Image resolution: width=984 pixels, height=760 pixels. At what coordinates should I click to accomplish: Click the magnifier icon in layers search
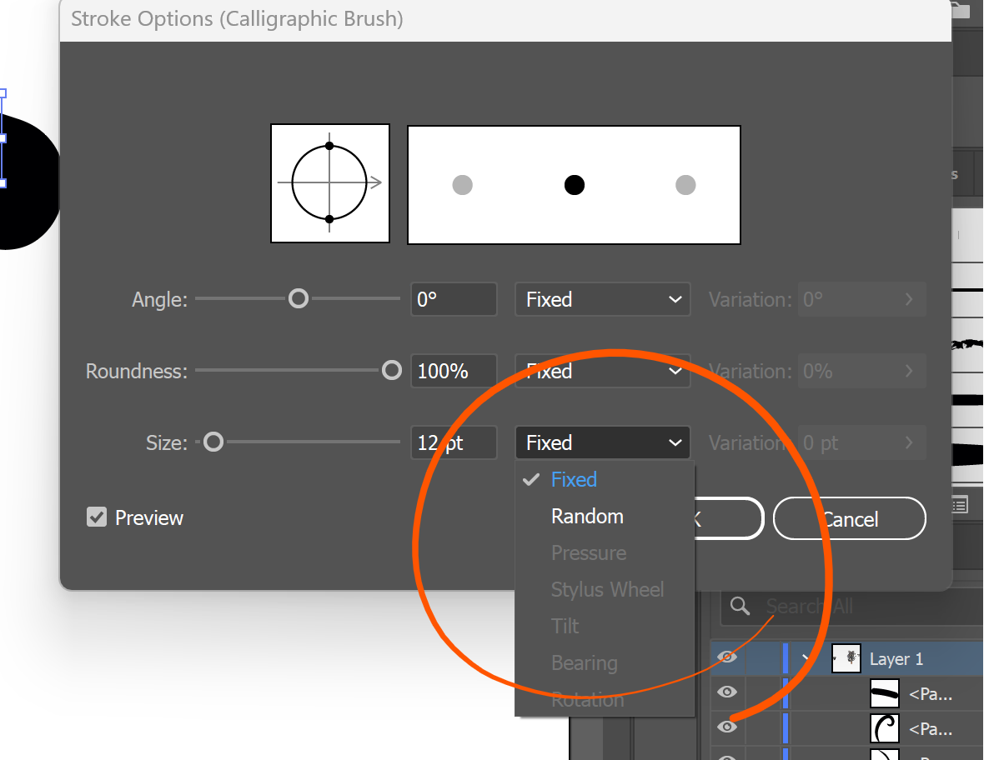pos(740,606)
